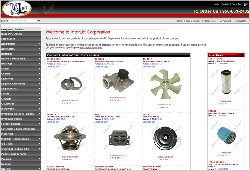250x171 pixels.
Task: Expand the Electrical category arrow
Action: 39,78
